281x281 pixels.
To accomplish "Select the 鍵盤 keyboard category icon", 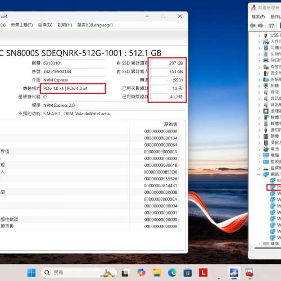I will pyautogui.click(x=266, y=243).
